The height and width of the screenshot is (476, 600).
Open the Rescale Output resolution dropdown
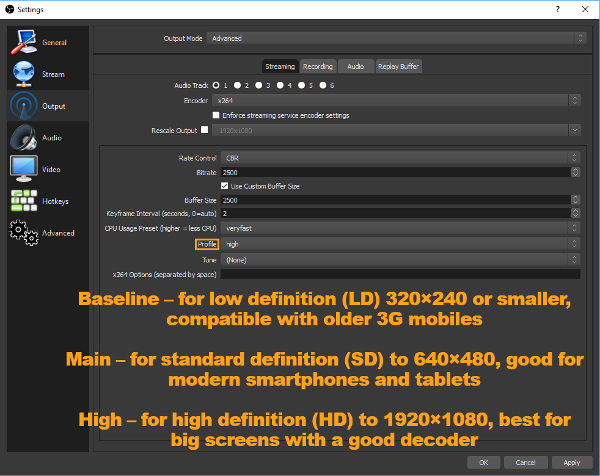(397, 131)
